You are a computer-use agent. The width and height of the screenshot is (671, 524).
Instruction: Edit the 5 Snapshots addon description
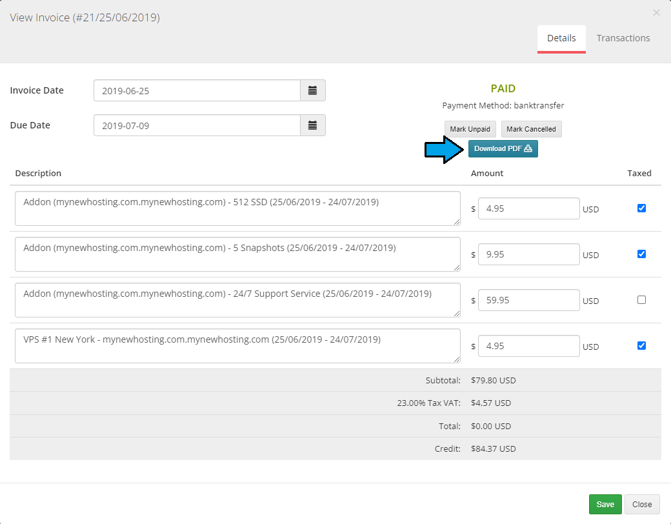tap(237, 254)
